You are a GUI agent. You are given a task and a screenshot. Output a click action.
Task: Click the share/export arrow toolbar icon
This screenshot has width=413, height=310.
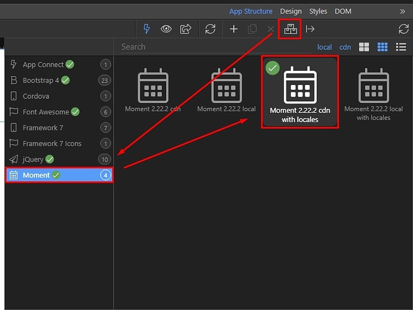pos(185,29)
